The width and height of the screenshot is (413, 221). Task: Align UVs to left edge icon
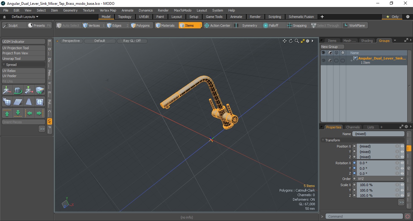(x=29, y=113)
